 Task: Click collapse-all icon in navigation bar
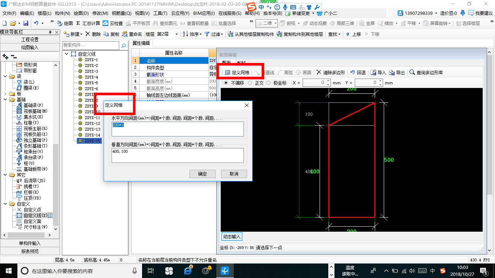(x=13, y=56)
